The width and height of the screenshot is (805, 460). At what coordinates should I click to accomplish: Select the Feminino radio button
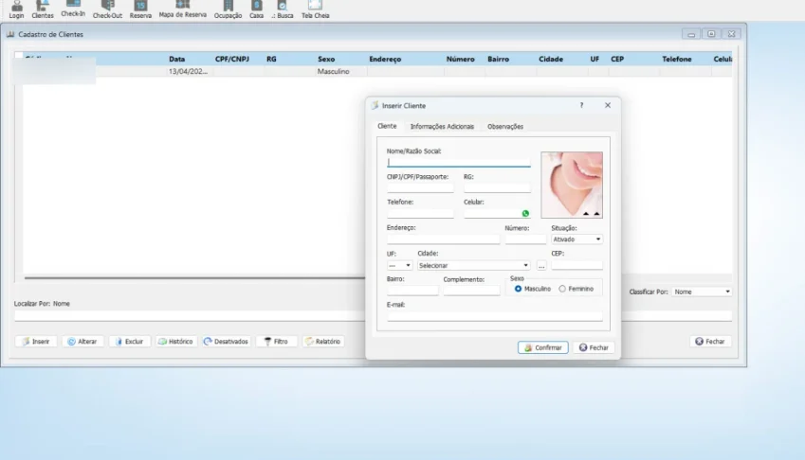click(x=562, y=289)
